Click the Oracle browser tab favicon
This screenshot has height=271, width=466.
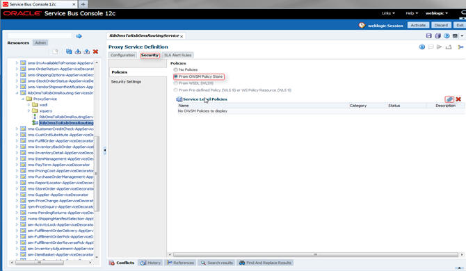pyautogui.click(x=6, y=4)
